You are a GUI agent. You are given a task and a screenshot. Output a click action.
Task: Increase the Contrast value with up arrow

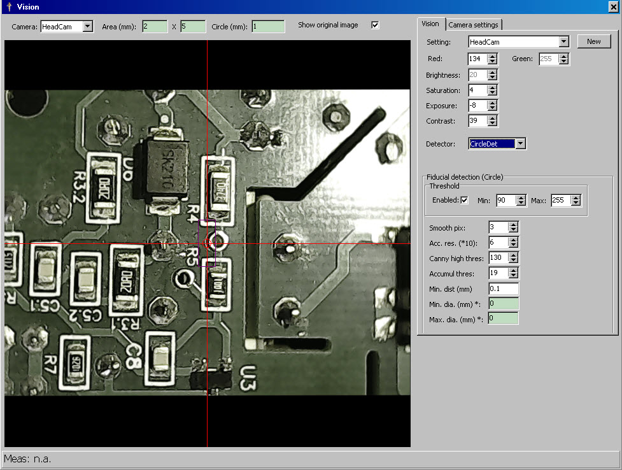point(492,118)
